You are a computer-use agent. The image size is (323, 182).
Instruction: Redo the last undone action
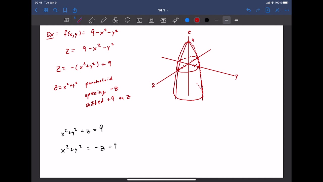258,10
